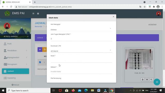The height and width of the screenshot is (93, 165).
Task: Open Chrome profile account icon
Action: [158, 7]
